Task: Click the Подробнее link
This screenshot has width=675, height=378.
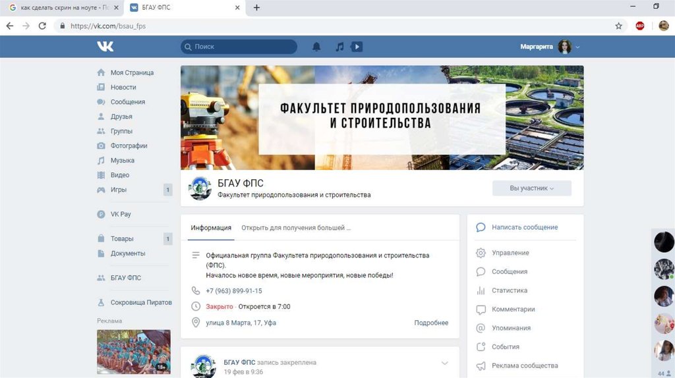Action: tap(431, 323)
